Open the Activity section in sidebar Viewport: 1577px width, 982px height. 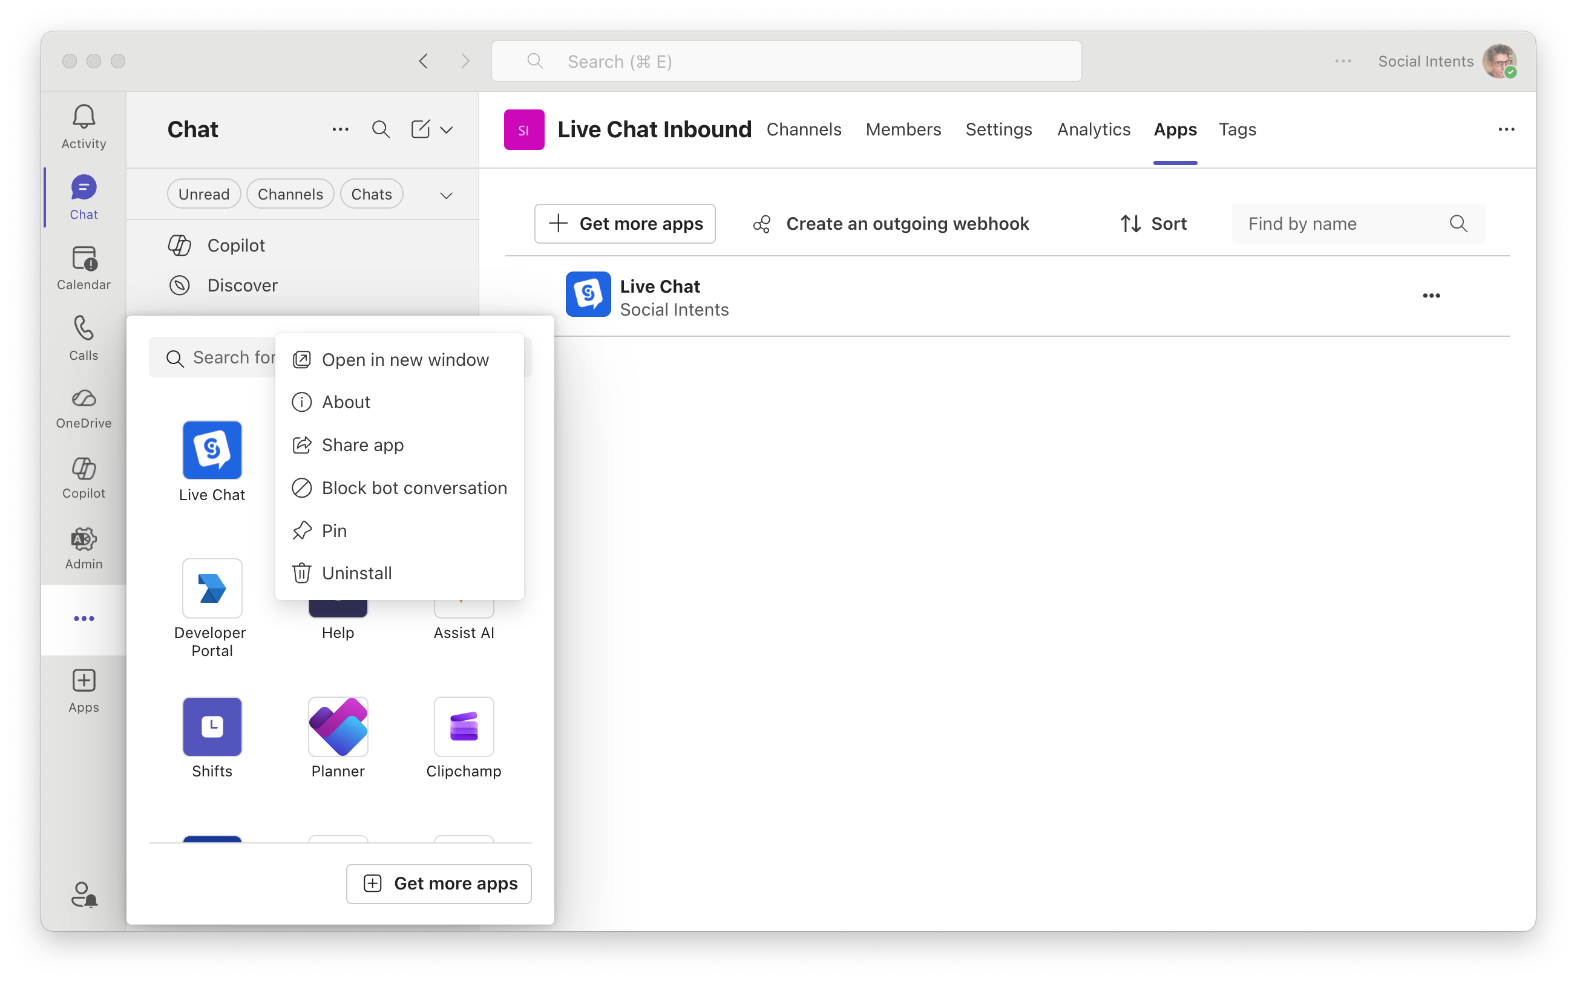(x=83, y=125)
